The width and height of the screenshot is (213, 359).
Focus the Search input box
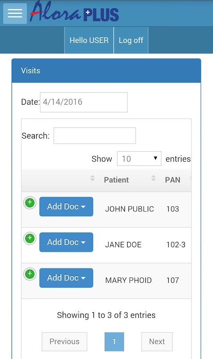pyautogui.click(x=95, y=136)
